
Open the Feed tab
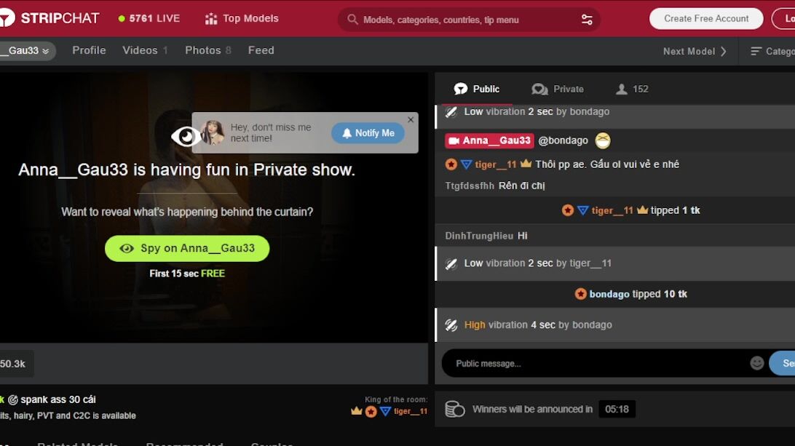[261, 50]
